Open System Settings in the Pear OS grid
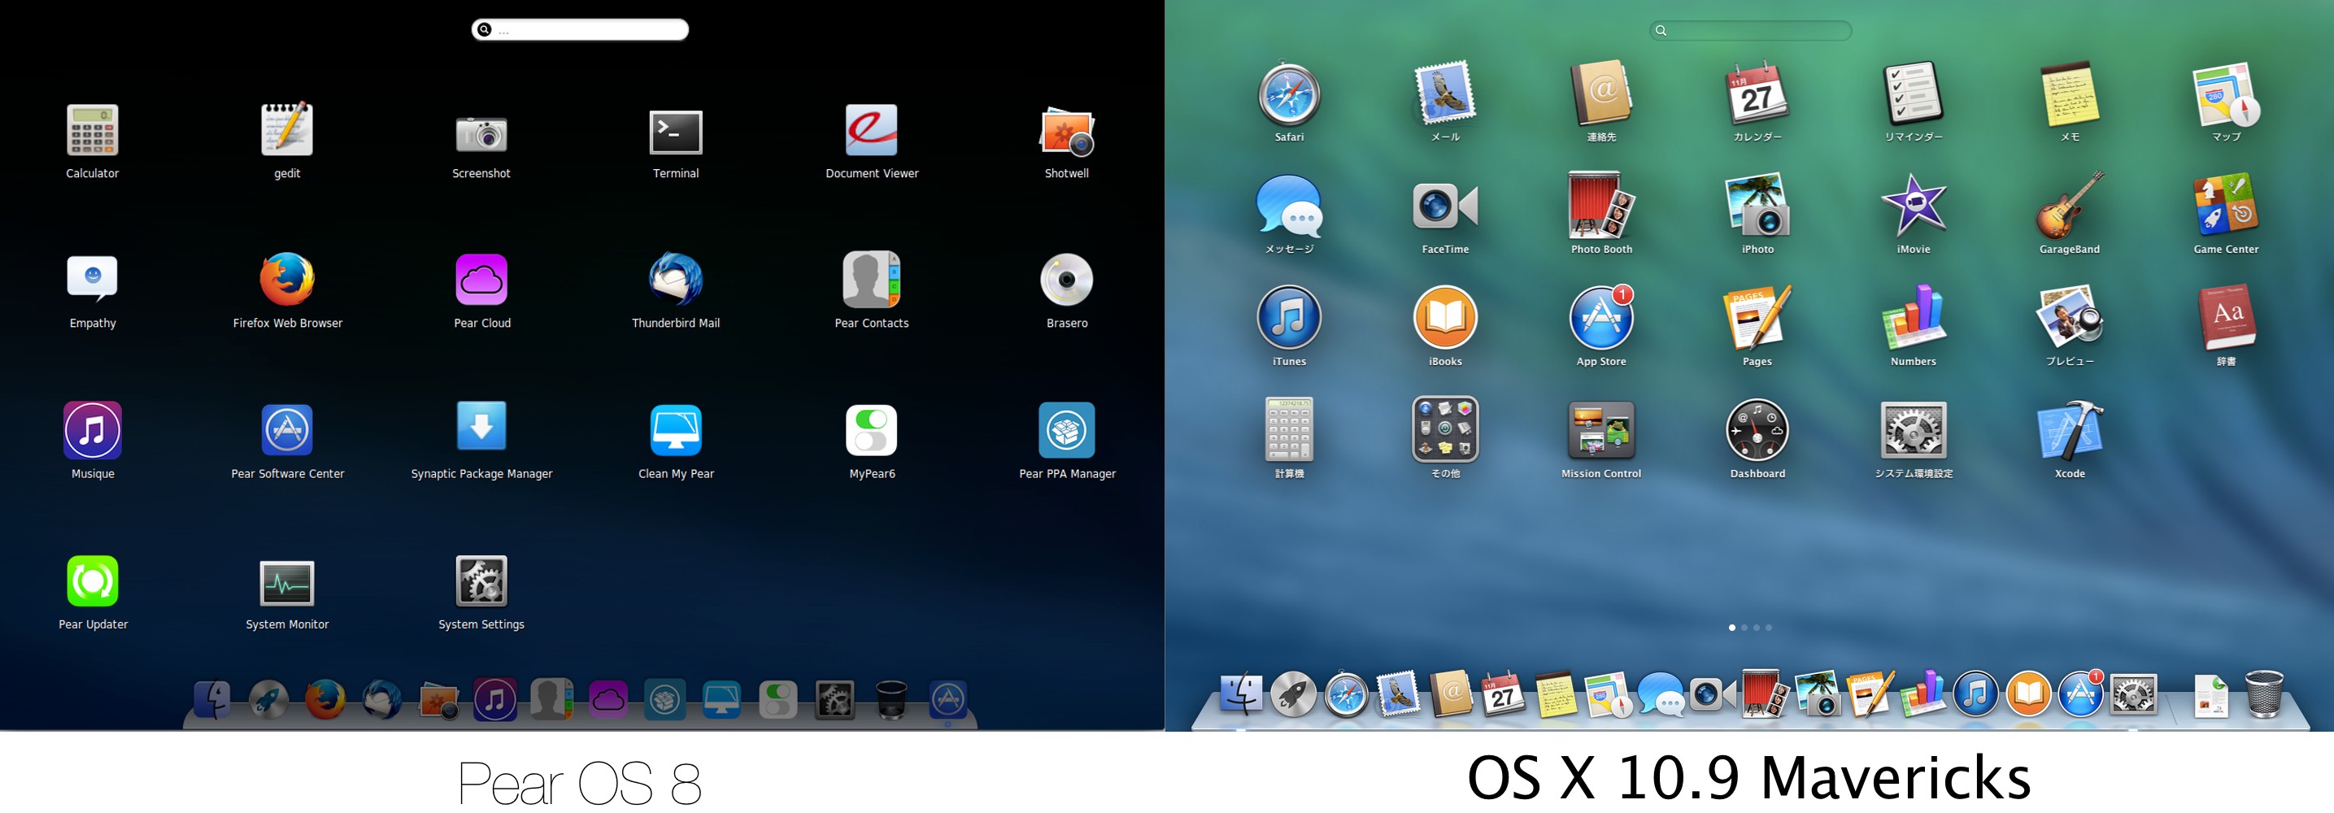 [481, 580]
